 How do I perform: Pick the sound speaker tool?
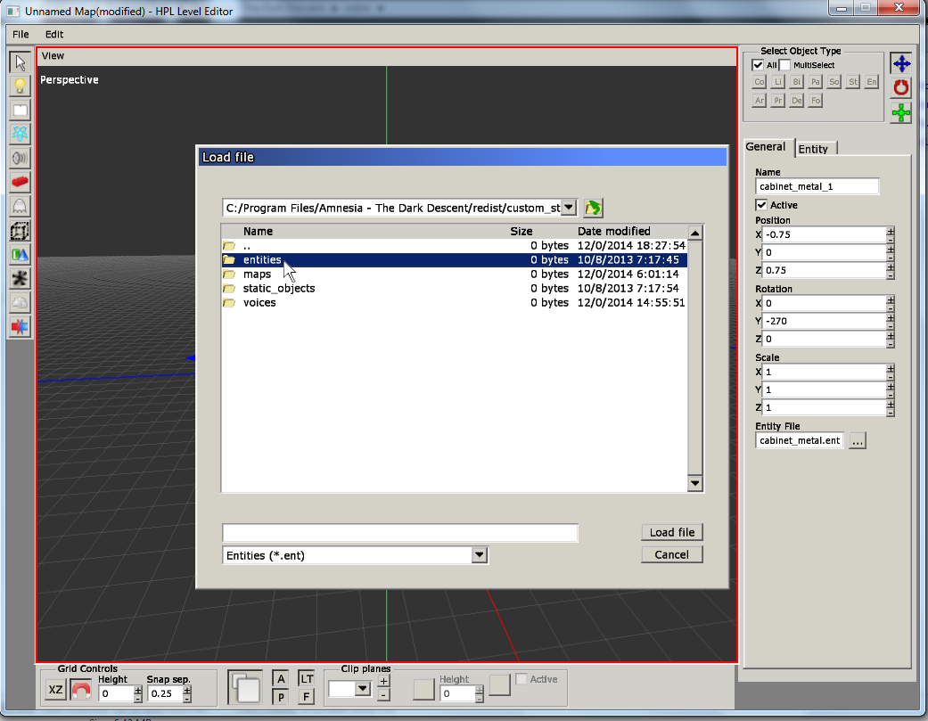[20, 158]
